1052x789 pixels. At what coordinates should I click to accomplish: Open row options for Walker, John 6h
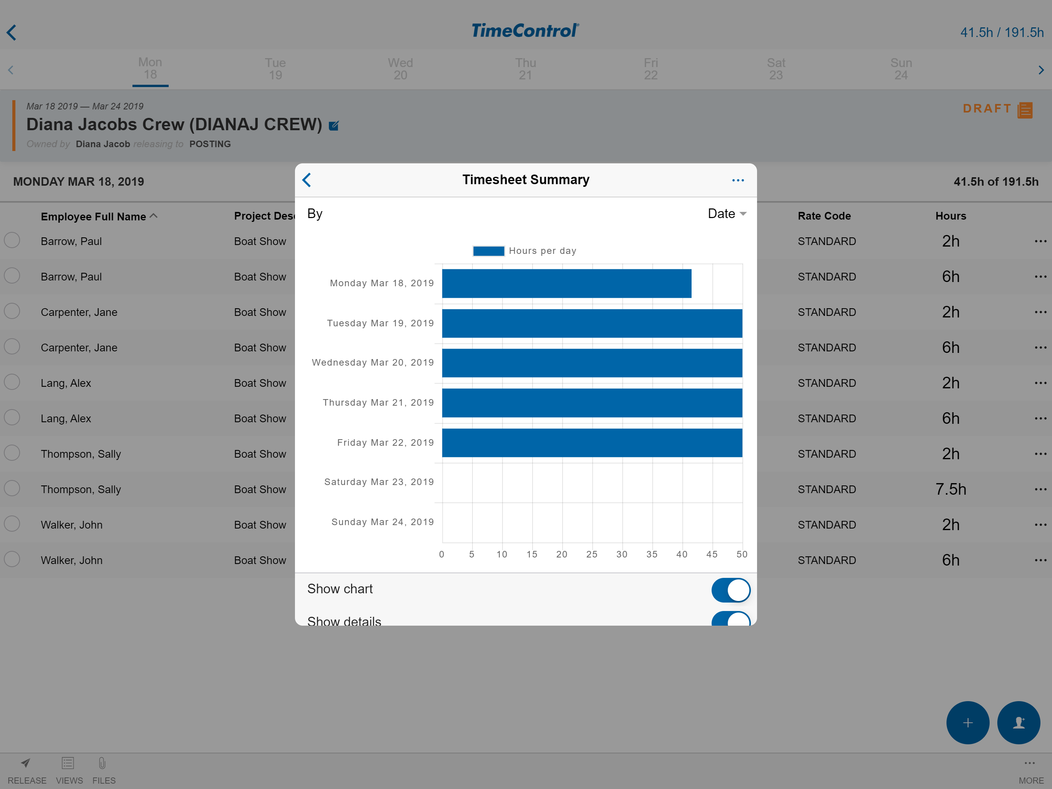click(1040, 560)
